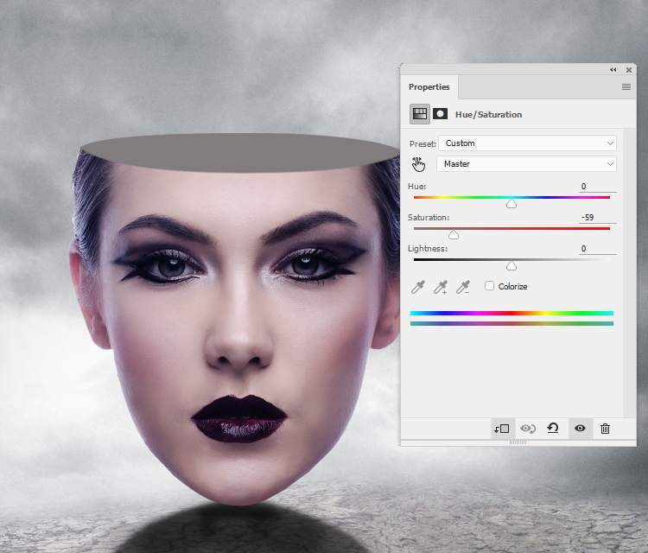The width and height of the screenshot is (648, 553).
Task: Click the Saturation value field showing -59
Action: click(x=598, y=218)
